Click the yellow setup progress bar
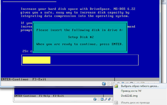167x105 pixels. click(37, 60)
